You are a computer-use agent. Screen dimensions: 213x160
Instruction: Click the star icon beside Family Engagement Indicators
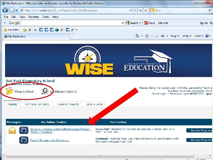(24, 140)
